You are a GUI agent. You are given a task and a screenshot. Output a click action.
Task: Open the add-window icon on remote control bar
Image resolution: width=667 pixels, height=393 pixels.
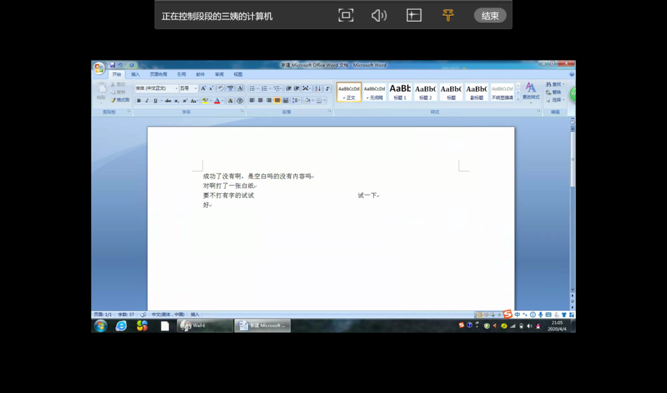[x=414, y=15]
